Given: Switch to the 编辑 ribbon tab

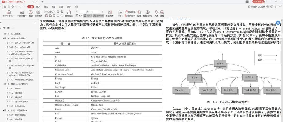Looking at the screenshot, I should (54, 7).
